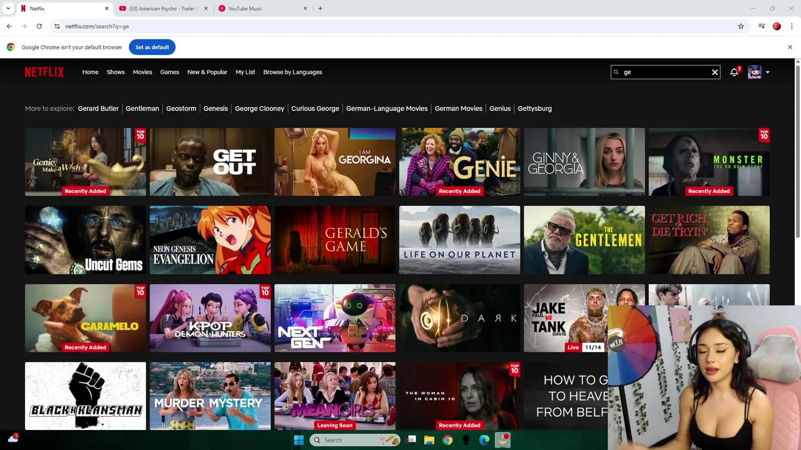This screenshot has width=801, height=450.
Task: Open the Movies section
Action: 143,72
